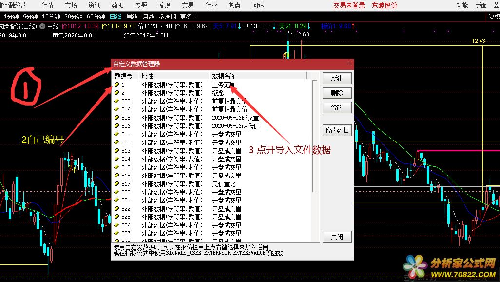
Task: Click pencil icon of data row 506
Action: [116, 126]
